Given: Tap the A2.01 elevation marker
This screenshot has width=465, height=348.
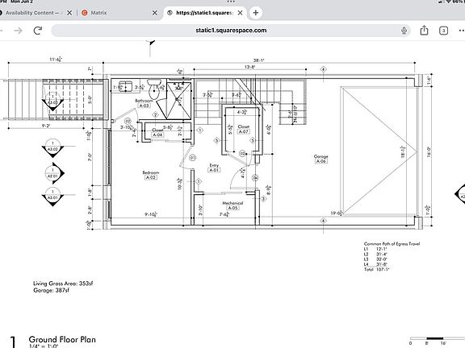Looking at the screenshot, I should pyautogui.click(x=54, y=173).
